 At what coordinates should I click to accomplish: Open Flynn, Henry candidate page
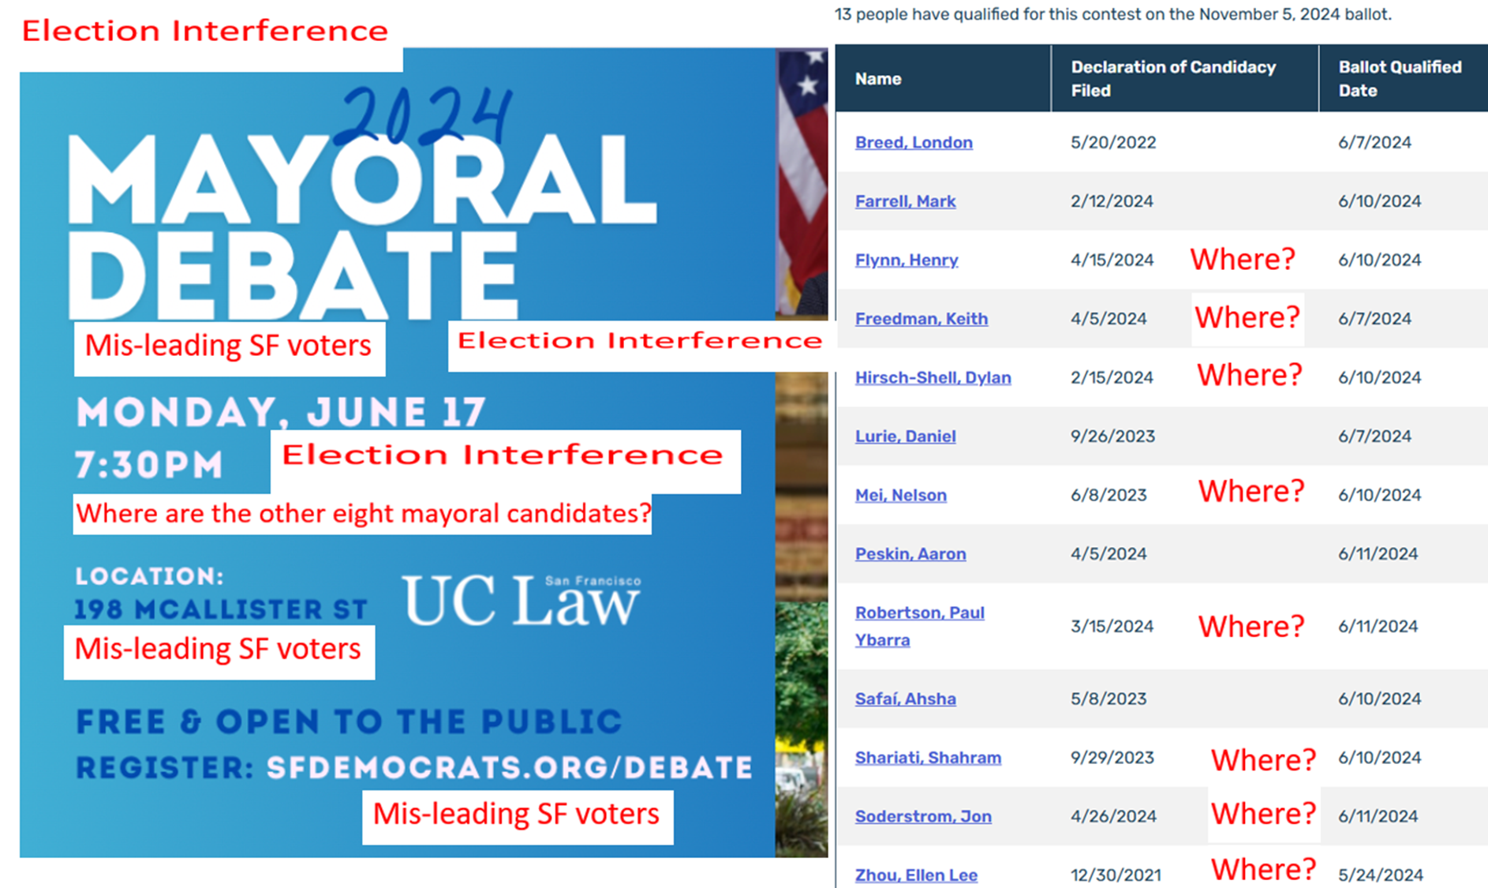click(907, 260)
